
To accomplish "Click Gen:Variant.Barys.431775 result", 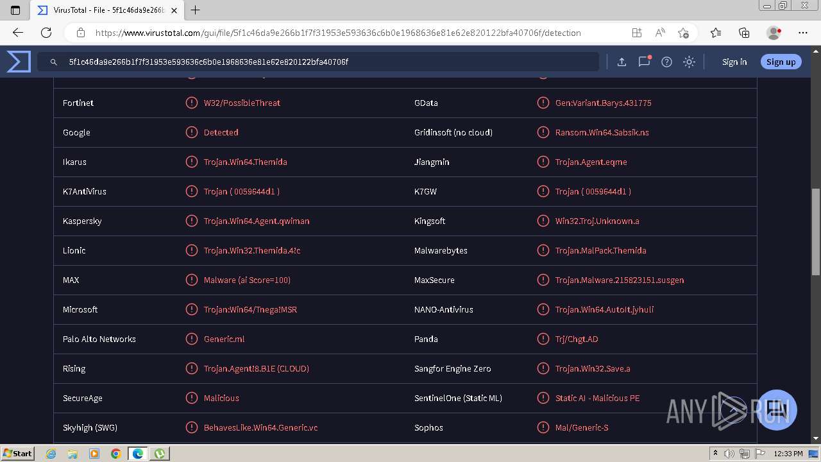I will coord(603,103).
